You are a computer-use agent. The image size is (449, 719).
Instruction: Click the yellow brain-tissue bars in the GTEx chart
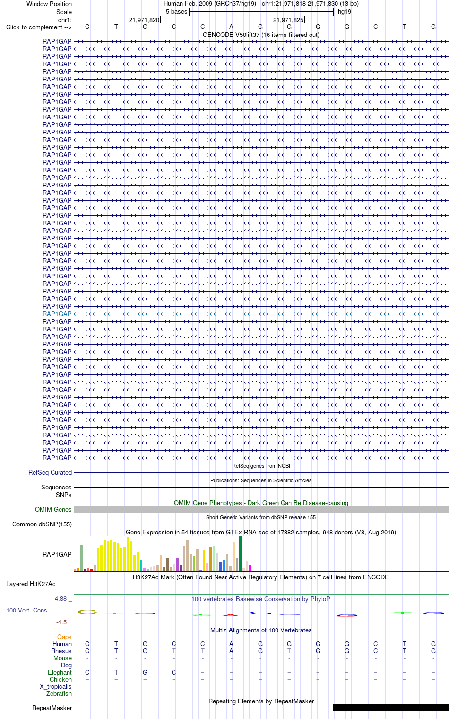[x=118, y=555]
